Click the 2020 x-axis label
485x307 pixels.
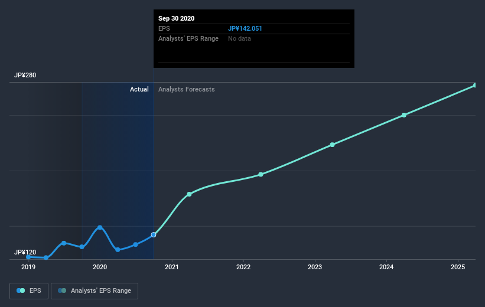(100, 267)
